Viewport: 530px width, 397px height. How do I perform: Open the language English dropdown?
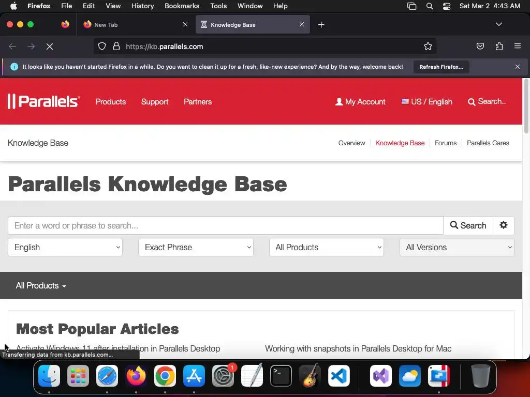[x=65, y=247]
